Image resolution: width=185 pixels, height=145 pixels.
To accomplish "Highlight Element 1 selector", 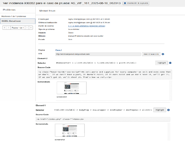I will (160, 110).
